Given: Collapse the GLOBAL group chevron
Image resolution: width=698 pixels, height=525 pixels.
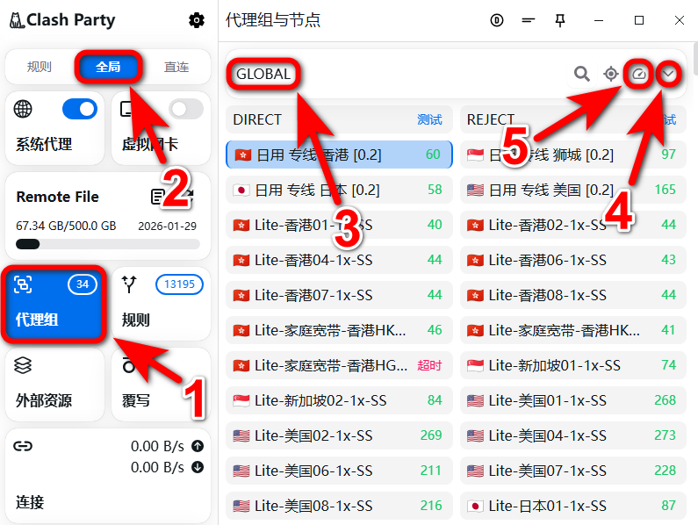Looking at the screenshot, I should point(668,74).
